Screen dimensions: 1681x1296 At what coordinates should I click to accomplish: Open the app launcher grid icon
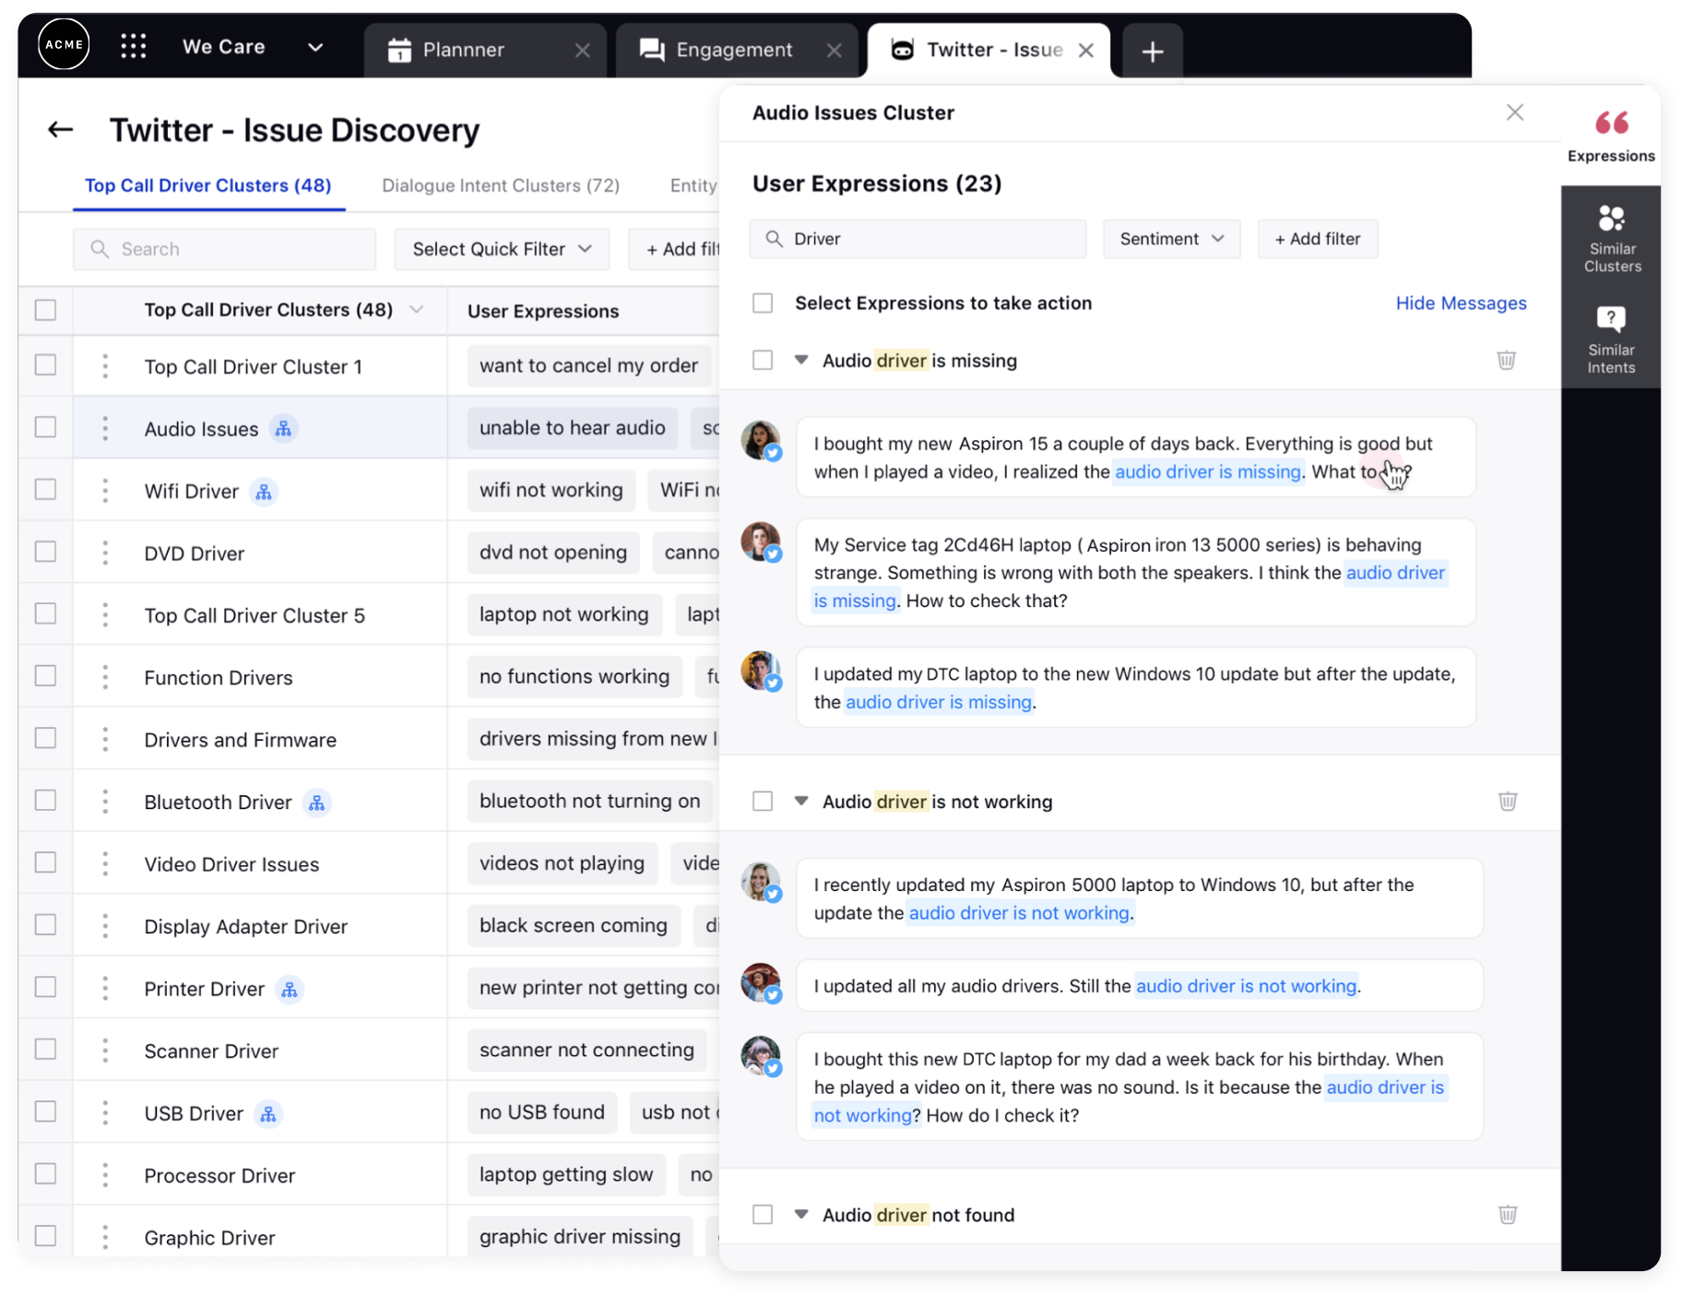coord(134,46)
